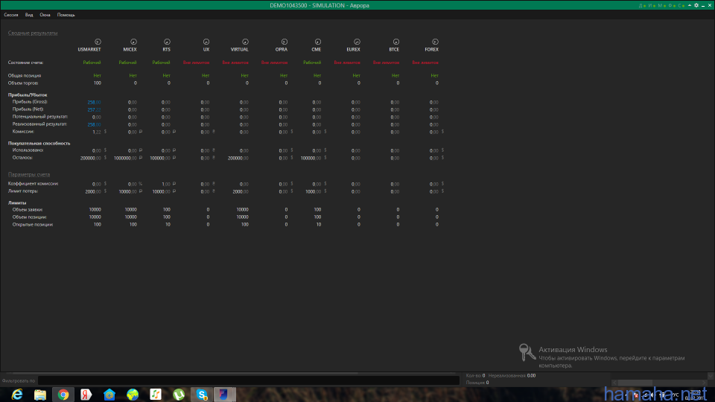Screen dimensions: 715x402
Task: Click the Д status indicator in title bar
Action: (642, 5)
